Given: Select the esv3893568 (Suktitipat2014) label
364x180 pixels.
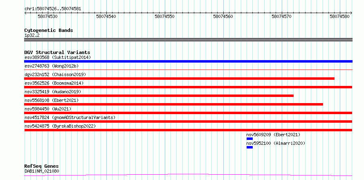Looking at the screenshot, I should click(58, 57).
